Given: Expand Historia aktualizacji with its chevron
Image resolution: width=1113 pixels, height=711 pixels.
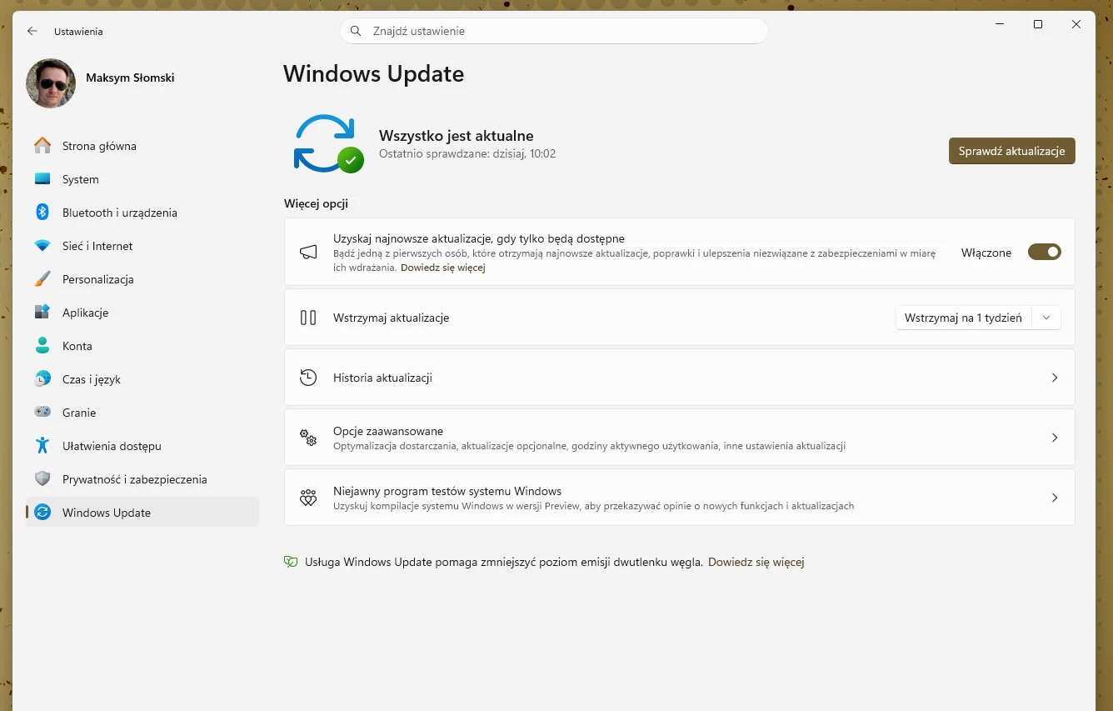Looking at the screenshot, I should coord(1055,378).
